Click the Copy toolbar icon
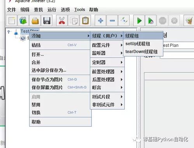The height and width of the screenshot is (148, 194). (x=73, y=21)
